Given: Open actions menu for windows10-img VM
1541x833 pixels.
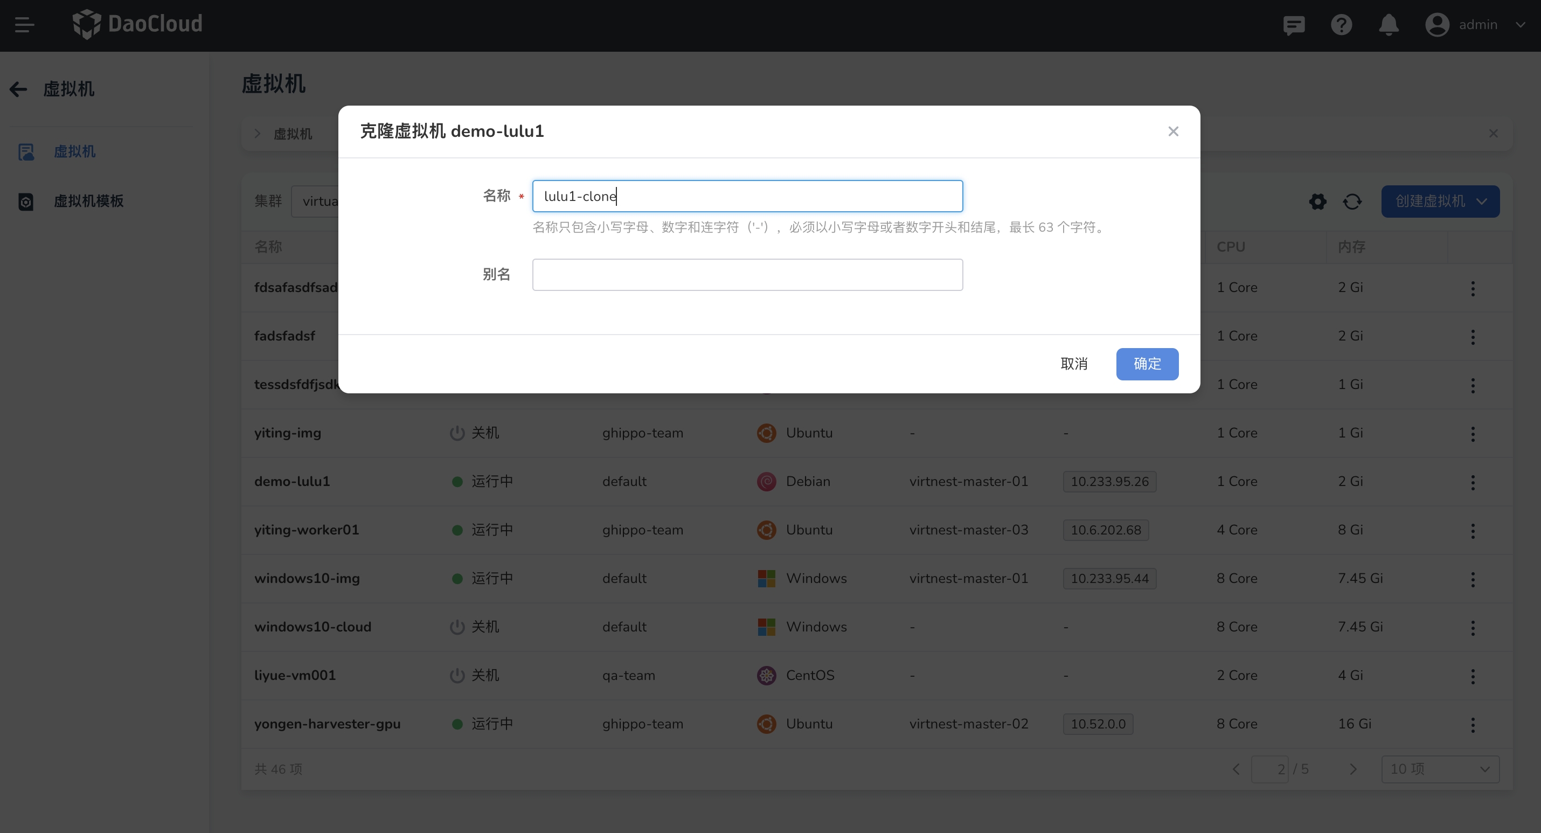Looking at the screenshot, I should click(x=1473, y=579).
